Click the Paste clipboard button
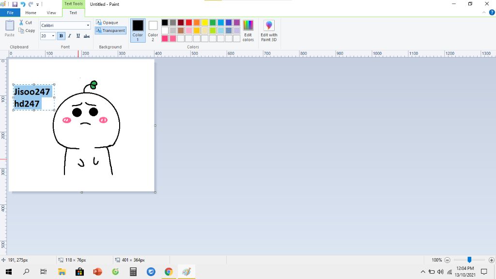 (10, 29)
